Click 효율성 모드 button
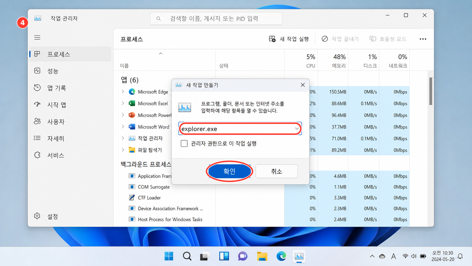Viewport: 472px width, 266px height. [388, 39]
